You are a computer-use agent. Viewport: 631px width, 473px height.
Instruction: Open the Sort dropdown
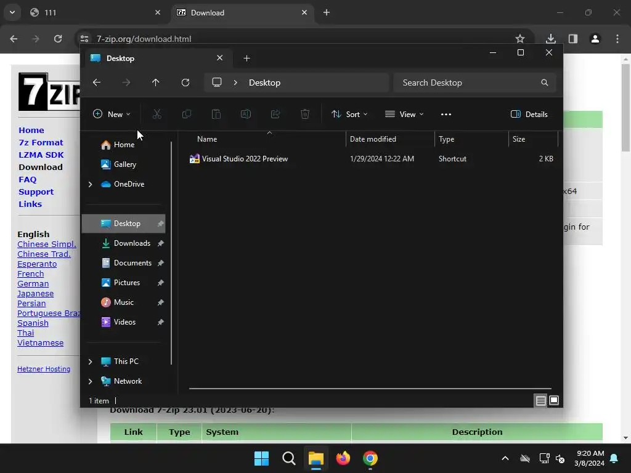[x=349, y=114]
